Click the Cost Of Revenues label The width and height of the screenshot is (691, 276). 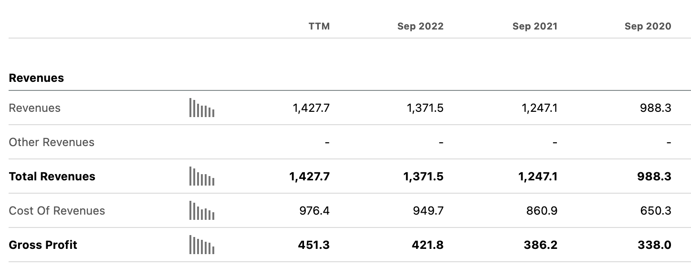[57, 211]
